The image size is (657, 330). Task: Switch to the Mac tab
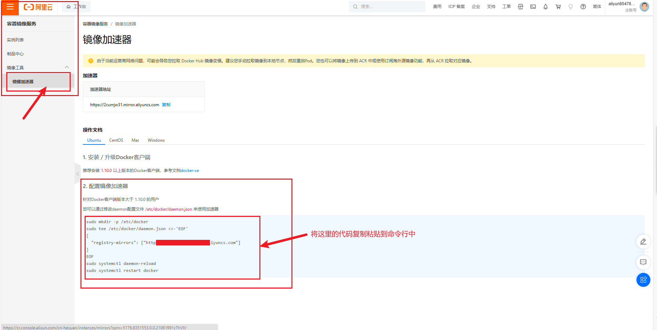(x=135, y=140)
